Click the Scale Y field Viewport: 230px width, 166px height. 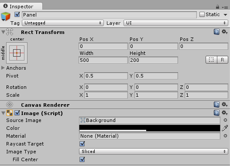156,95
